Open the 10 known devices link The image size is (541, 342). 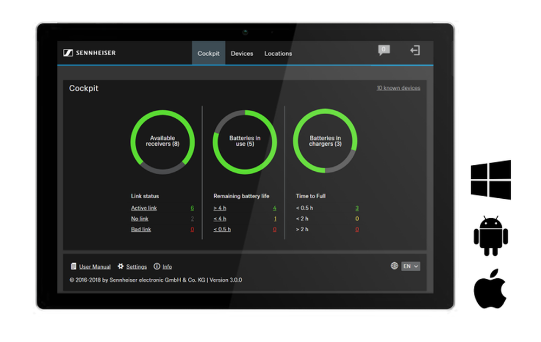[398, 88]
